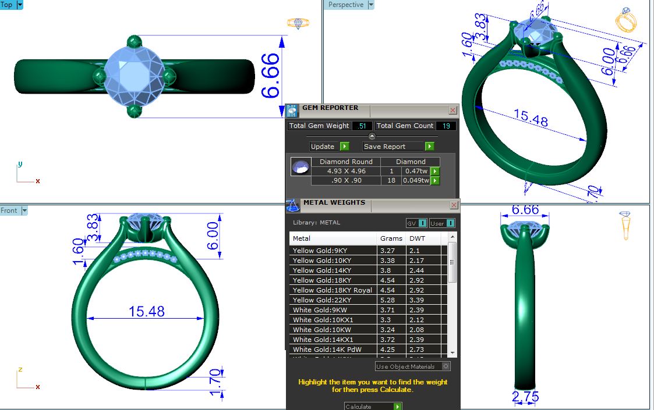Collapse the Gem Reporter summary with up arrow

click(x=372, y=136)
